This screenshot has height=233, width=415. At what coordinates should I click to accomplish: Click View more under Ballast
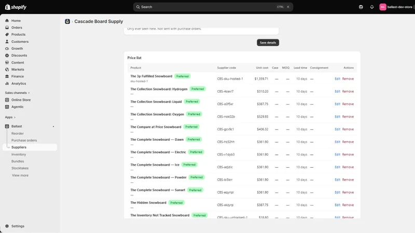click(x=20, y=176)
